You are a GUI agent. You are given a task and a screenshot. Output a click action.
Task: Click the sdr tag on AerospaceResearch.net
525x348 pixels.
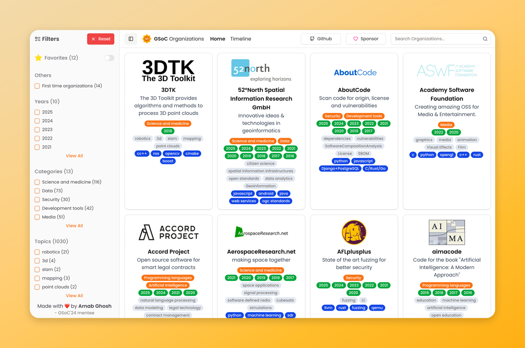click(290, 315)
